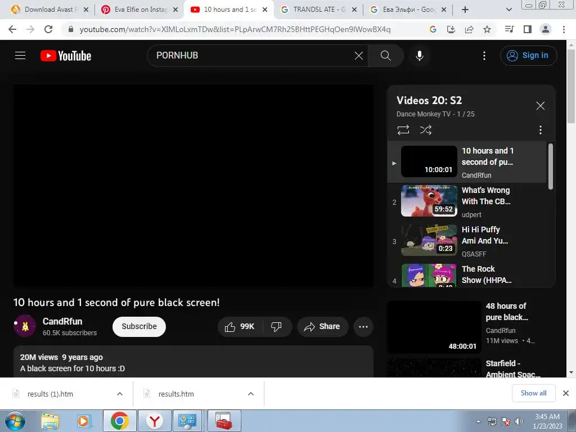This screenshot has width=576, height=432.
Task: Close the downloads bar
Action: tap(566, 393)
